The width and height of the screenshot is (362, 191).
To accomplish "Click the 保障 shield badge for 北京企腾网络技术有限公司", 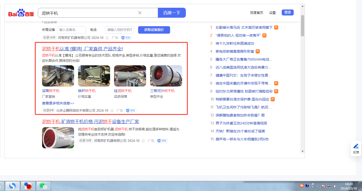I will click(131, 110).
